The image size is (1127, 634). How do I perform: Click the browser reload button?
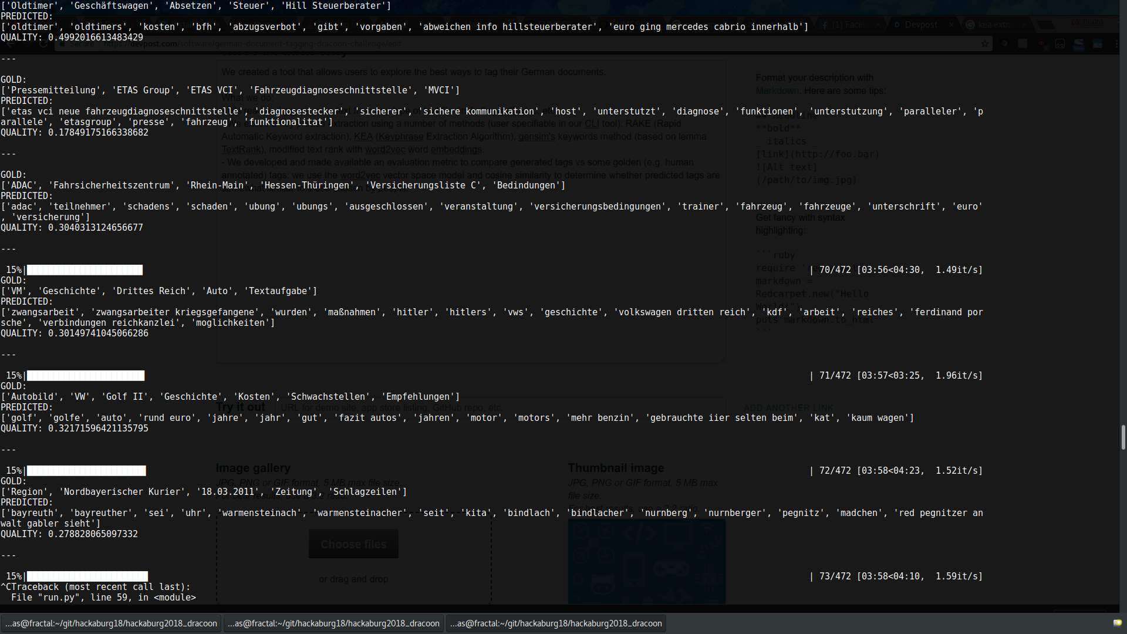pyautogui.click(x=43, y=43)
